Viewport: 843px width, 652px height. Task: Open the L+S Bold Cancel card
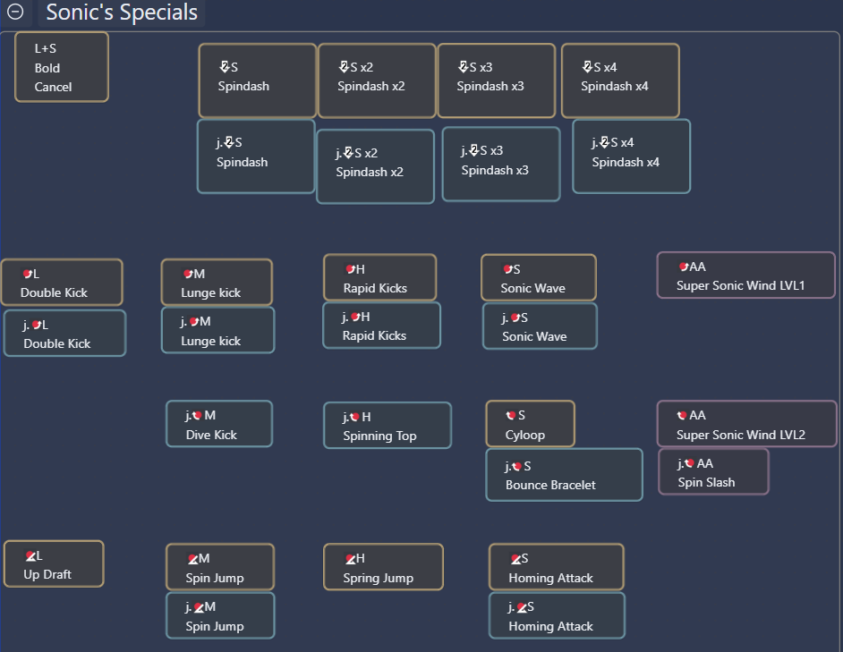62,67
